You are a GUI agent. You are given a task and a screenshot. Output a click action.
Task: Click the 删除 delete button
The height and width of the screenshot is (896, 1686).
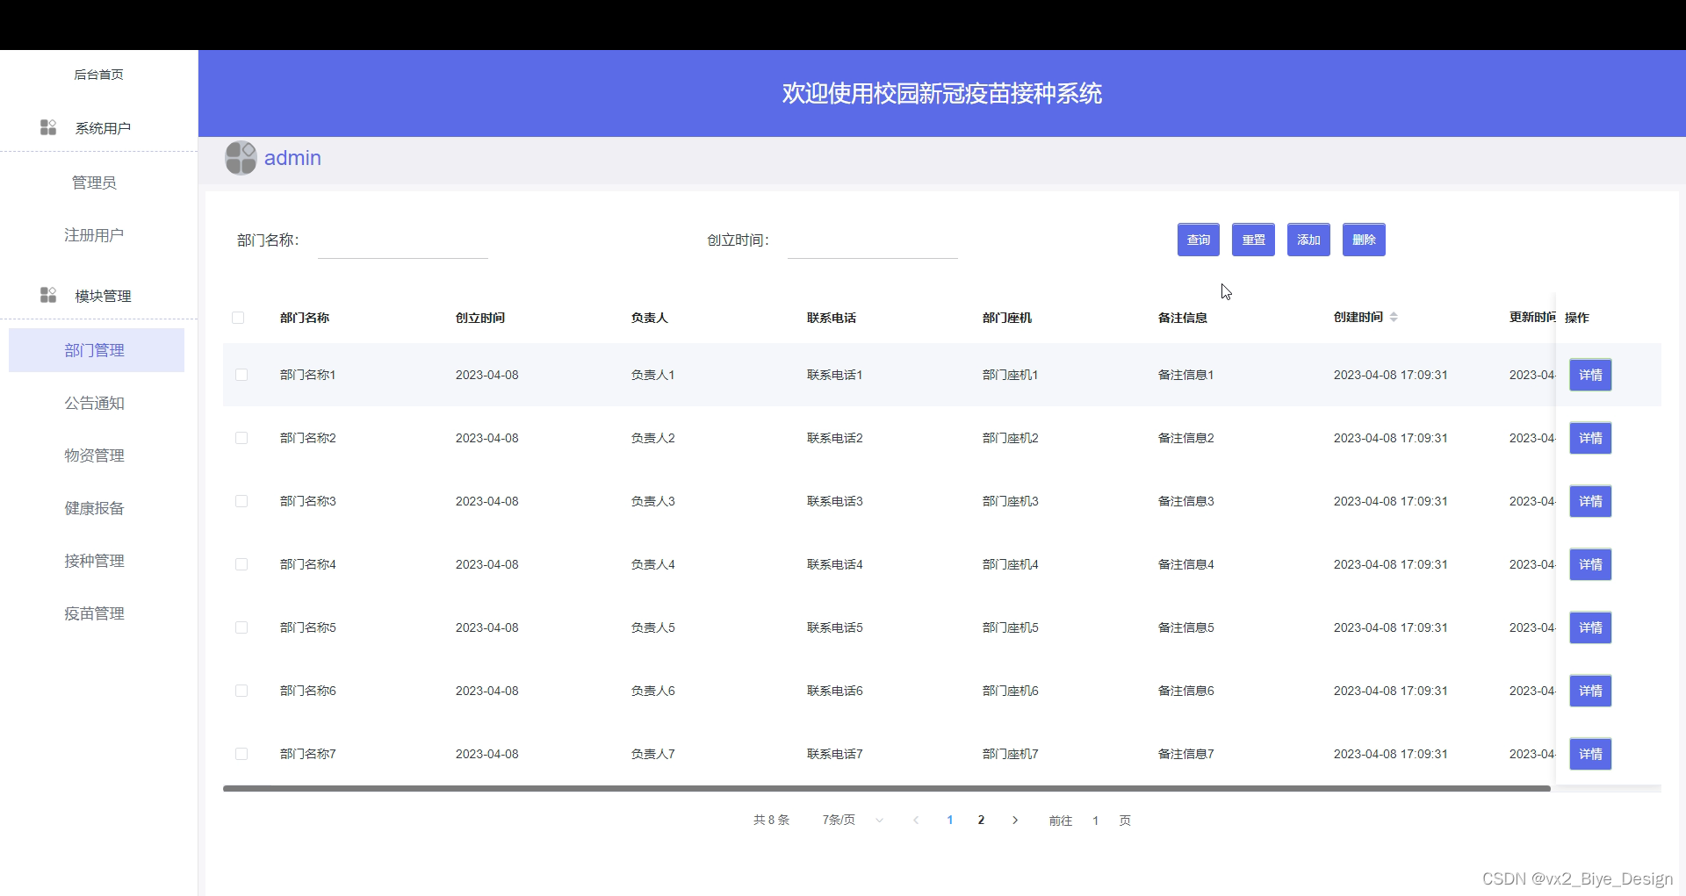(1364, 240)
